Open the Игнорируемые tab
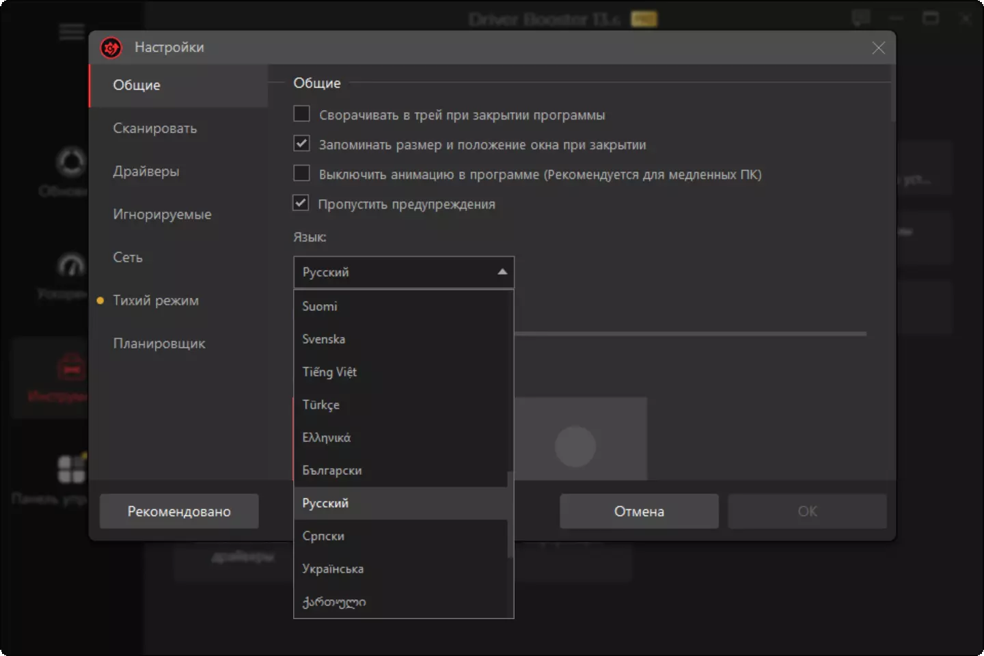 point(178,215)
